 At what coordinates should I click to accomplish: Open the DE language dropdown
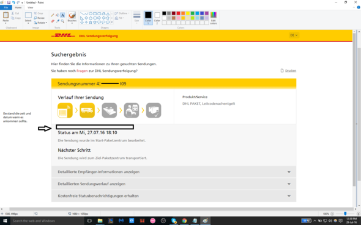294,35
